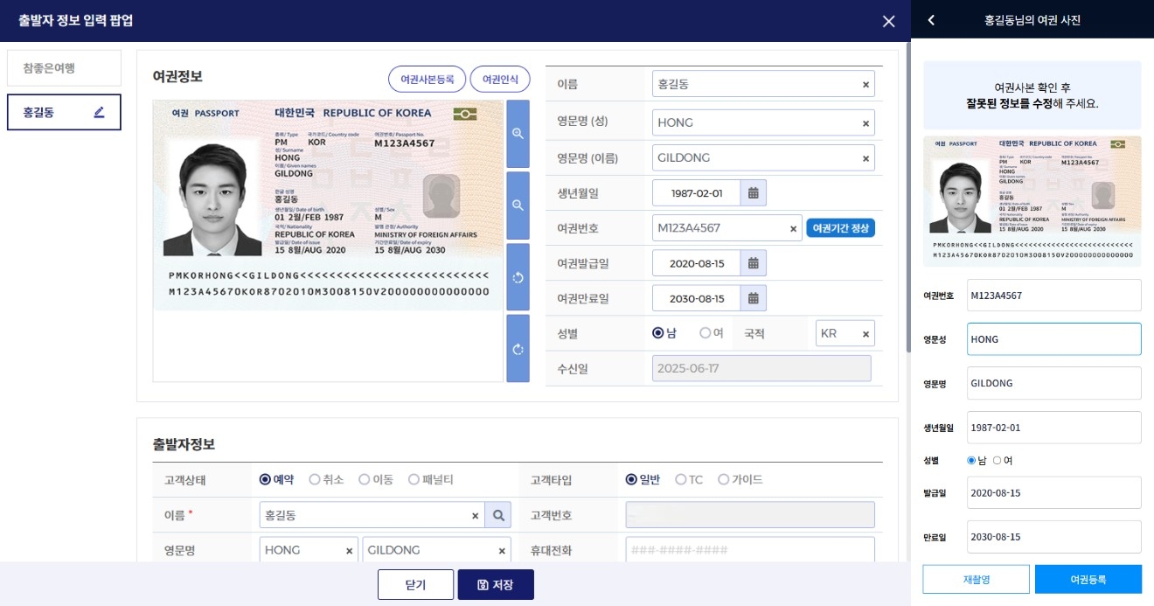
Task: Select 참좋은여행 in the left sidebar
Action: pyautogui.click(x=62, y=66)
